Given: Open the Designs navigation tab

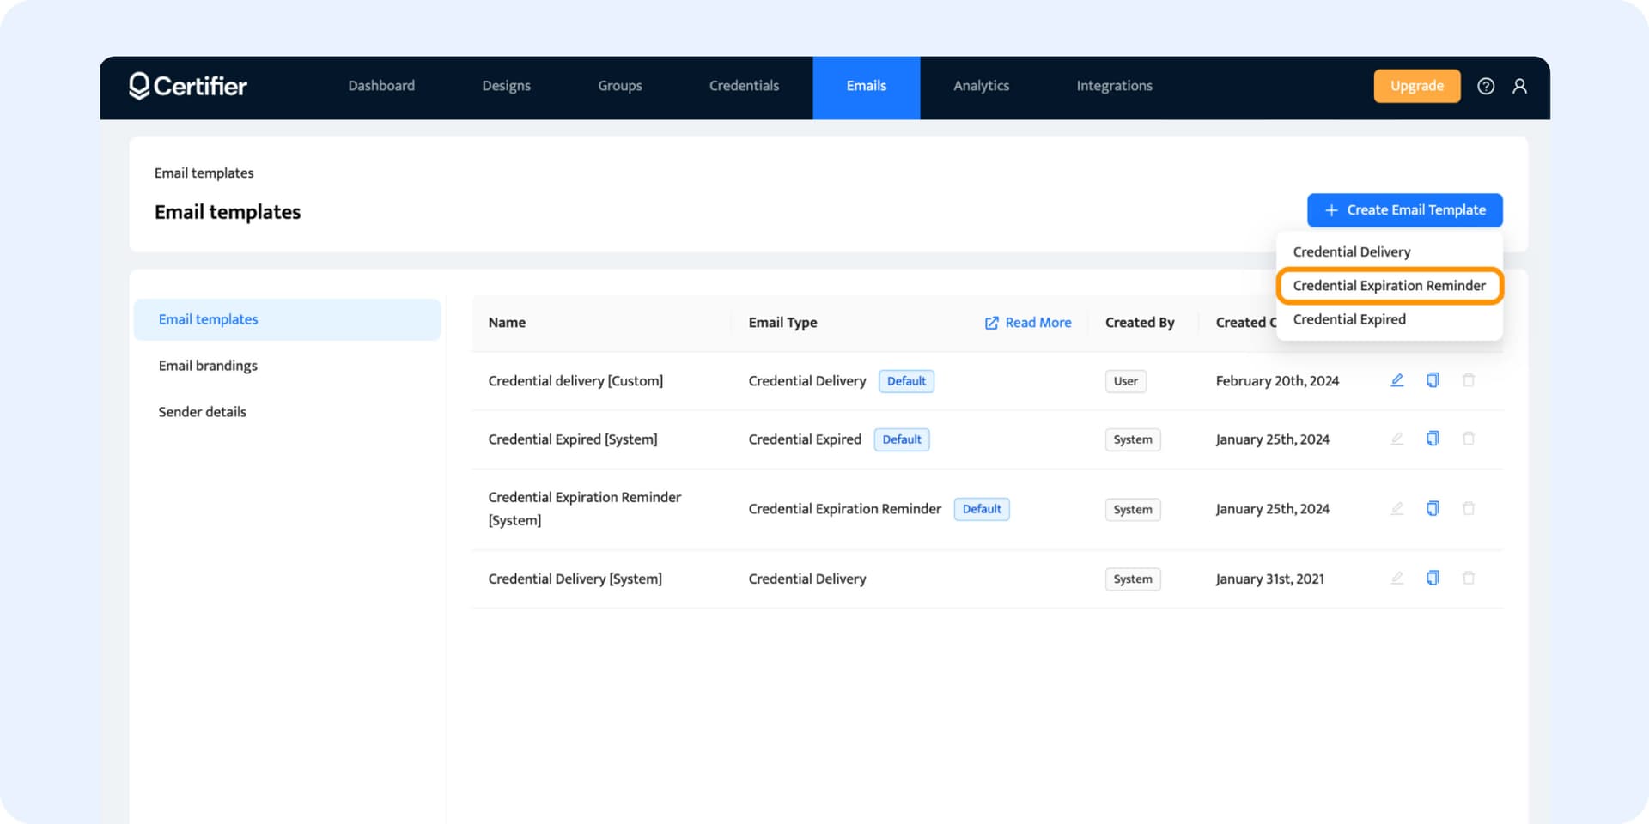Looking at the screenshot, I should coord(506,86).
